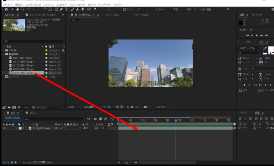This screenshot has width=274, height=166.
Task: Click the white fill color swatch
Action: click(x=270, y=48)
